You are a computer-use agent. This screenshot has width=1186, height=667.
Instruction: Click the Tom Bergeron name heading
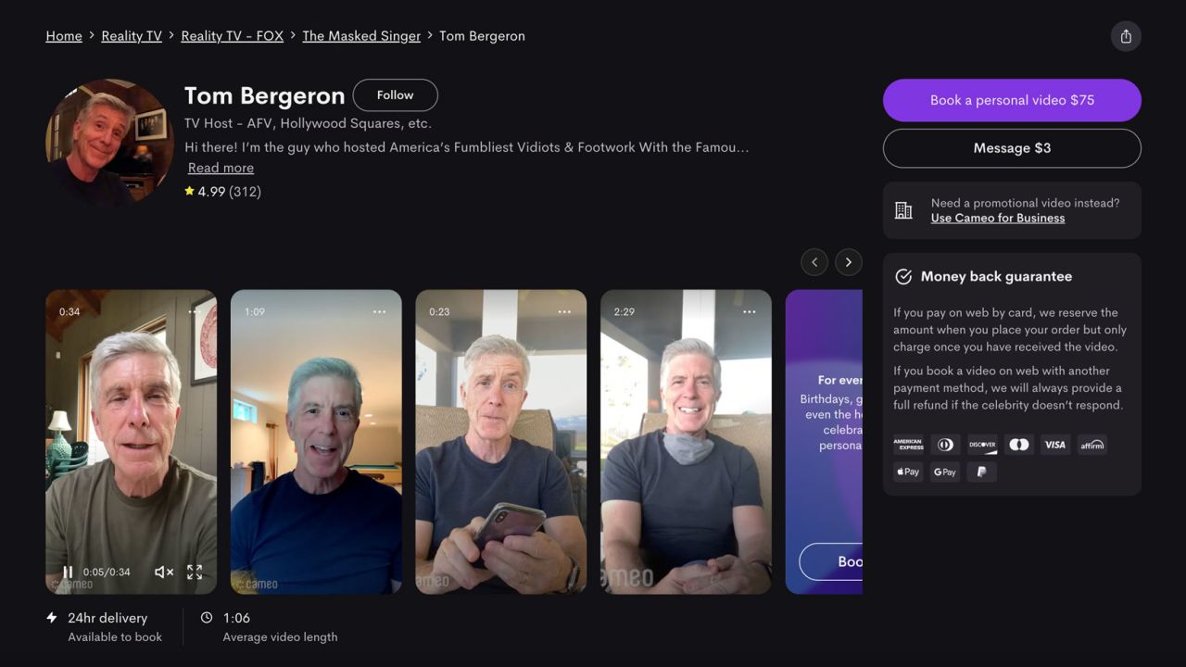coord(264,95)
